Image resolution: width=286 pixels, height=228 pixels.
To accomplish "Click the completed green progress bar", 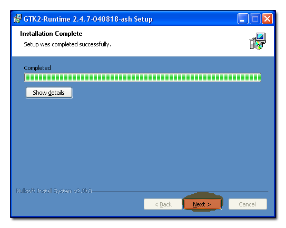I will tap(143, 77).
